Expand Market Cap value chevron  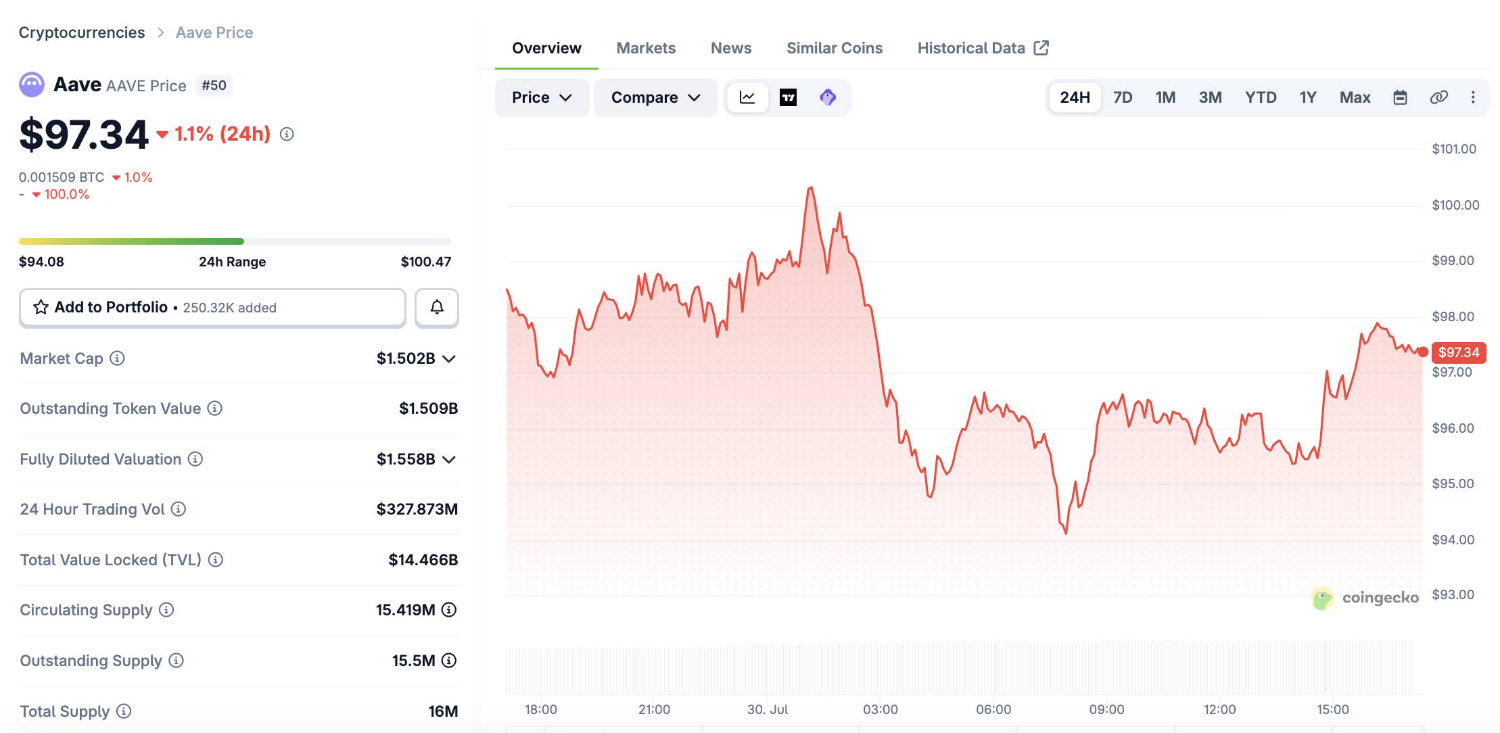tap(449, 359)
